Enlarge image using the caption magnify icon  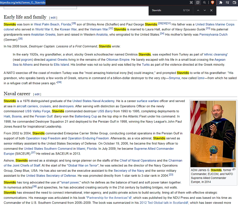pyautogui.click(x=234, y=170)
